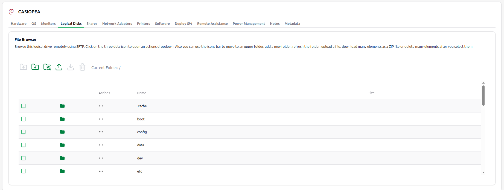This screenshot has width=504, height=190.
Task: Click the delete trash icon
Action: 82,67
